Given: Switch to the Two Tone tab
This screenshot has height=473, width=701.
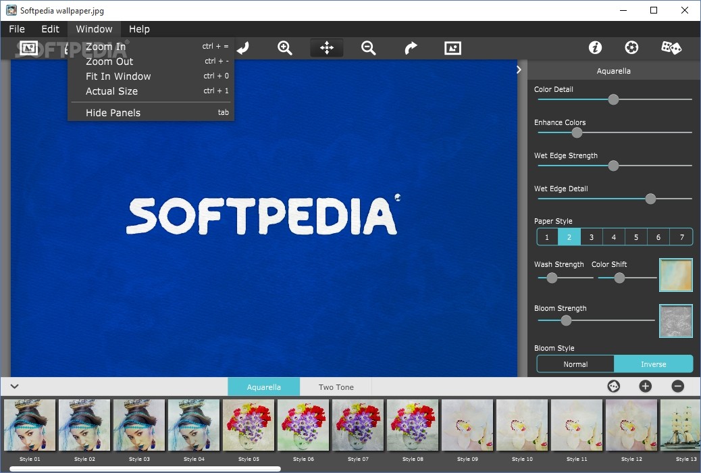Looking at the screenshot, I should tap(336, 387).
